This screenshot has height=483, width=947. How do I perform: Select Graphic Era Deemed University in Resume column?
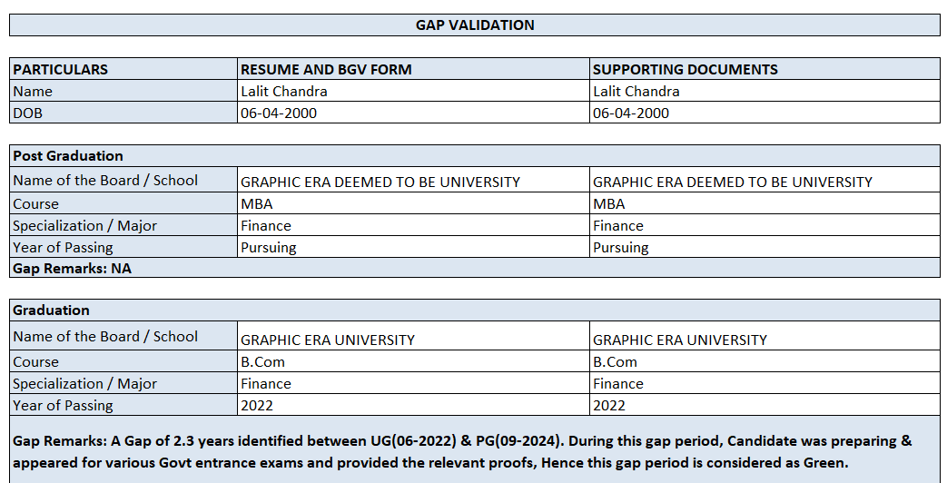[380, 182]
